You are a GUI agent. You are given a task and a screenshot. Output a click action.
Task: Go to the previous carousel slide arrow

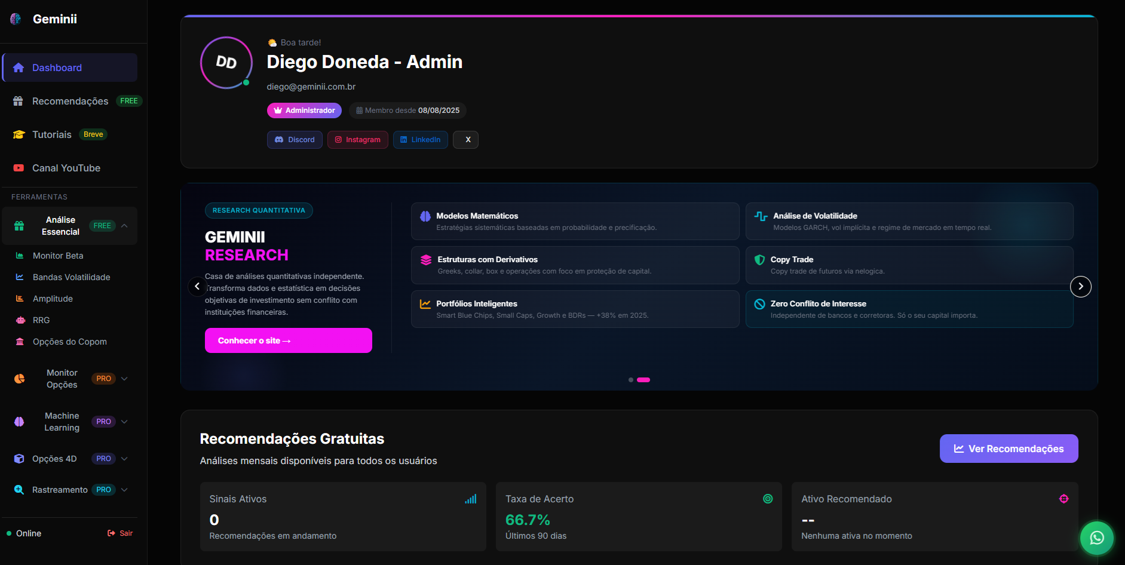tap(197, 287)
